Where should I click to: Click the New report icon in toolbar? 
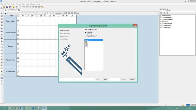tap(2, 7)
